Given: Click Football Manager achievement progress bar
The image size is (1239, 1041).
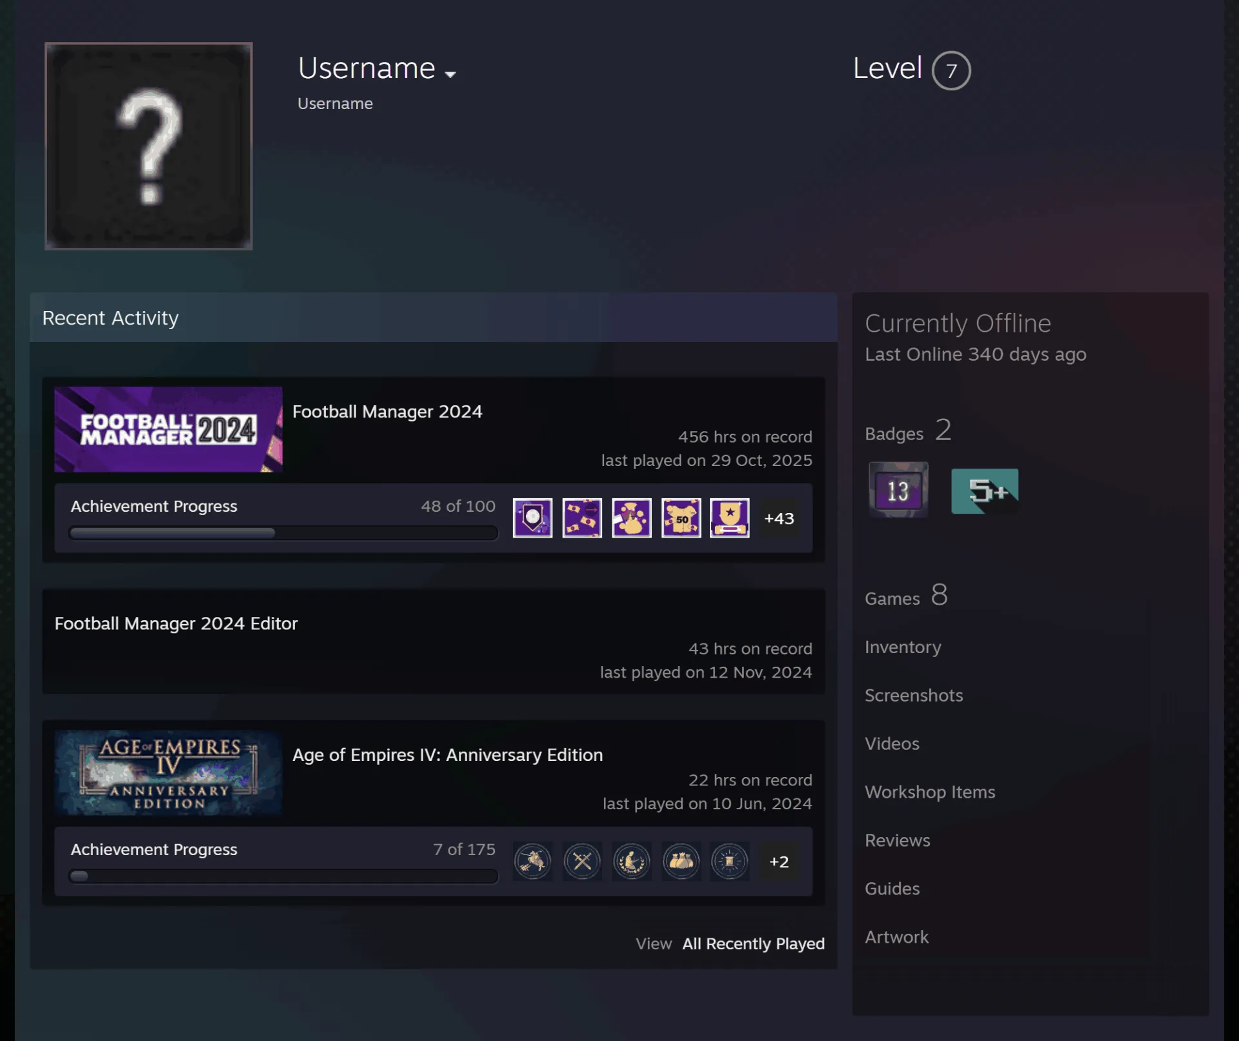Looking at the screenshot, I should point(283,533).
